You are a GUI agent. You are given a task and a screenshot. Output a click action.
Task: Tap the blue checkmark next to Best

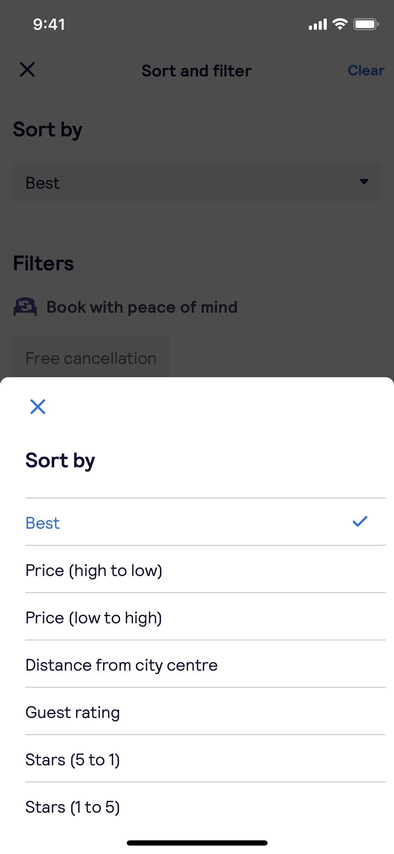pos(360,521)
